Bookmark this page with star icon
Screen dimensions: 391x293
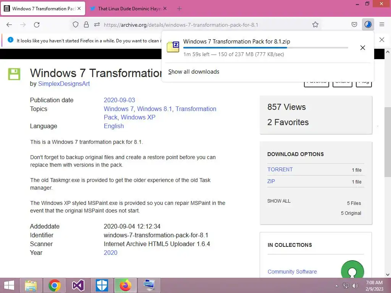(x=315, y=25)
